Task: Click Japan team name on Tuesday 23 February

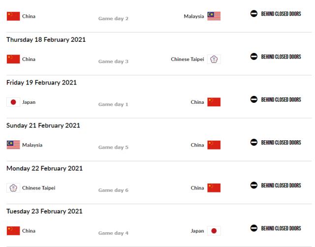Action: point(197,231)
